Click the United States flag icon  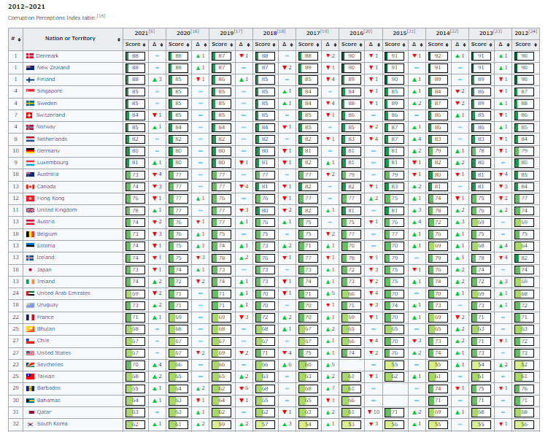coord(30,353)
